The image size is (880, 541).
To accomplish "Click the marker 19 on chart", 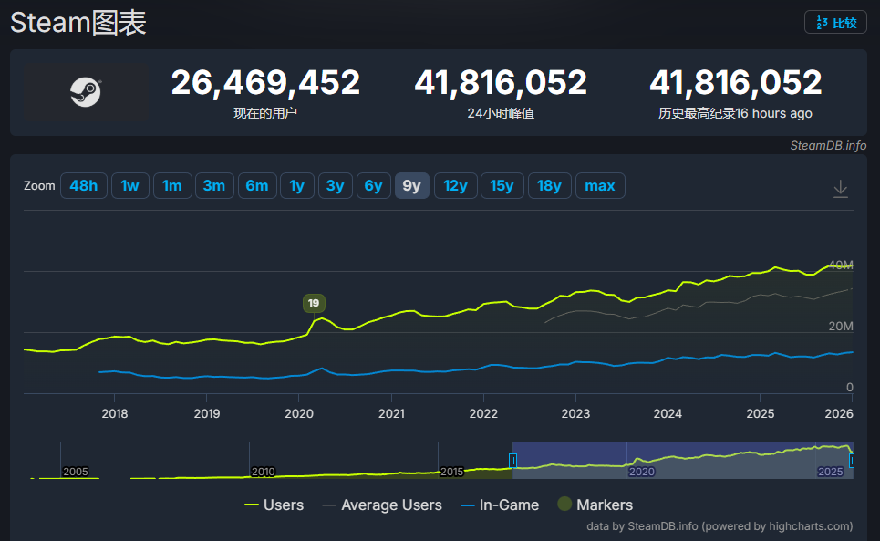I will click(x=314, y=303).
